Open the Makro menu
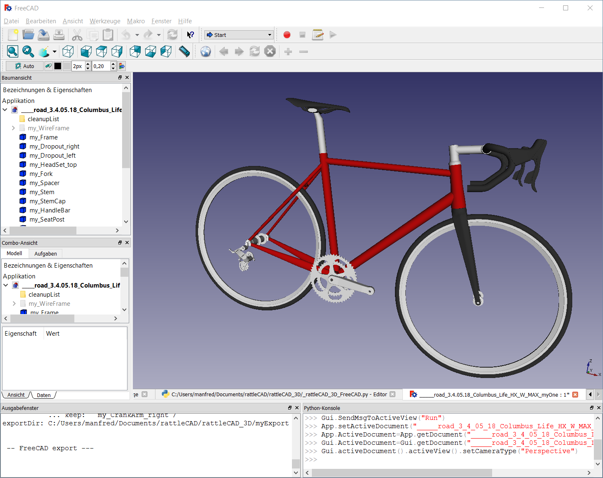The height and width of the screenshot is (478, 603). click(x=136, y=21)
